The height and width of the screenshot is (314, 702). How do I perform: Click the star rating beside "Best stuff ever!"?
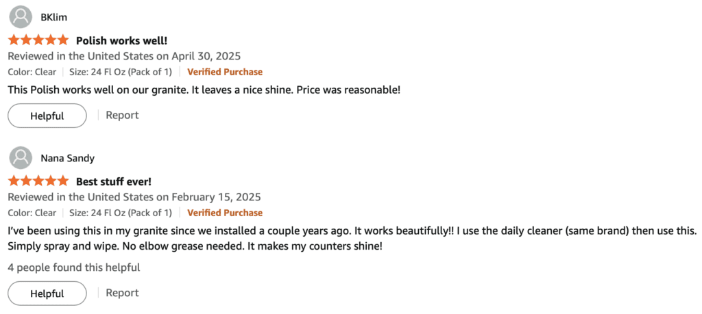click(x=38, y=181)
